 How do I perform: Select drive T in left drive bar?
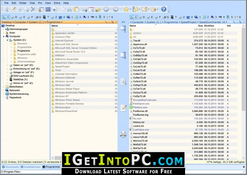[46, 17]
